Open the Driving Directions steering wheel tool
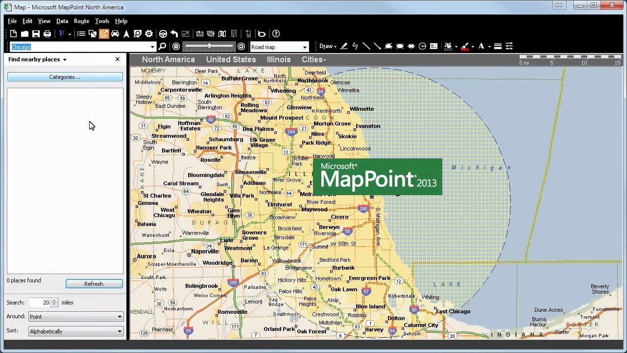The height and width of the screenshot is (353, 627). pos(163,33)
